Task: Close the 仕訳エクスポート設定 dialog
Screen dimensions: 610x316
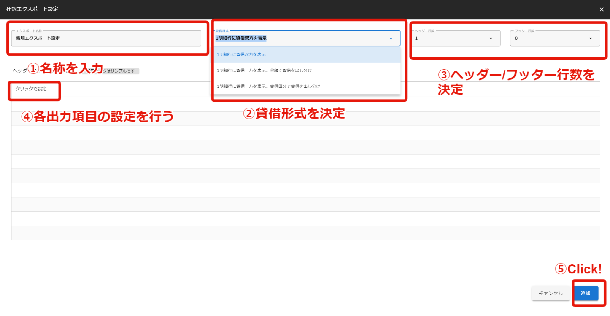Action: tap(601, 10)
